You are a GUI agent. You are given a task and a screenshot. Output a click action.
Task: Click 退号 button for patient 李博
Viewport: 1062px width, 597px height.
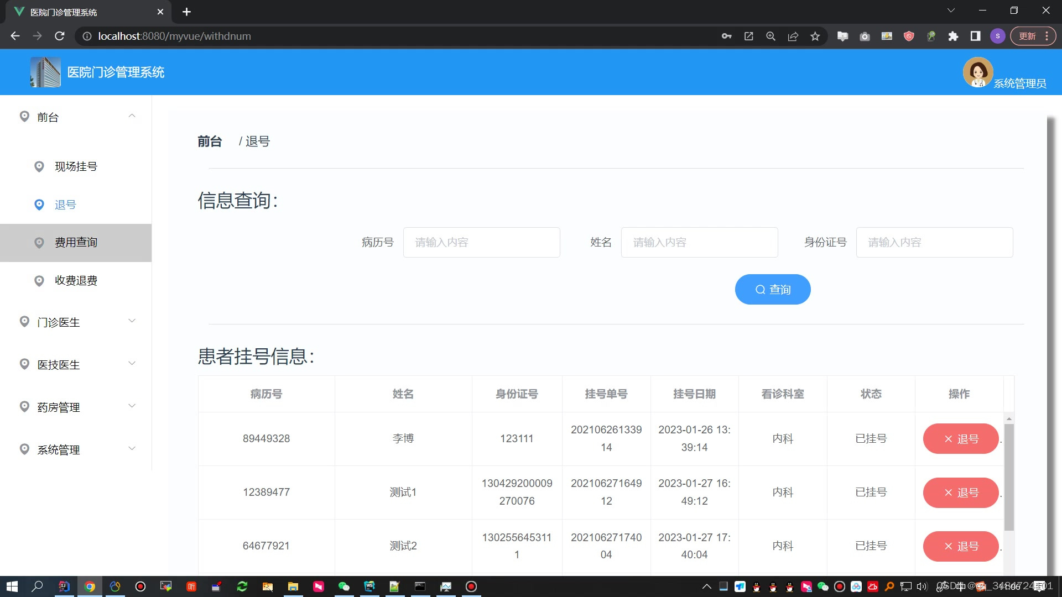(x=960, y=439)
